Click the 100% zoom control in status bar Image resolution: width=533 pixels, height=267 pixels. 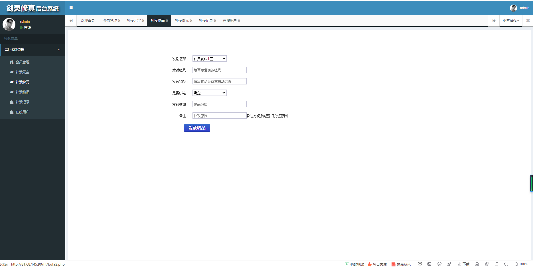tap(521, 264)
